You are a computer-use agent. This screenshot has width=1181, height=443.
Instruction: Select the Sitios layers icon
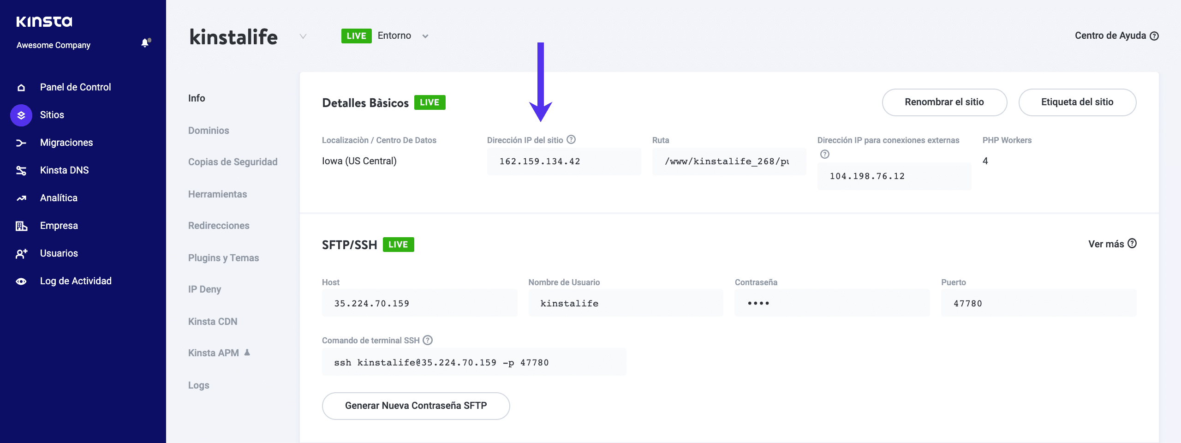(x=21, y=115)
